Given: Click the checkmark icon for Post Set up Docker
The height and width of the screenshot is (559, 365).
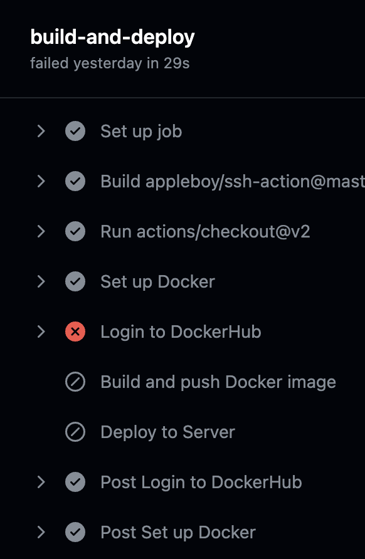Looking at the screenshot, I should click(75, 532).
